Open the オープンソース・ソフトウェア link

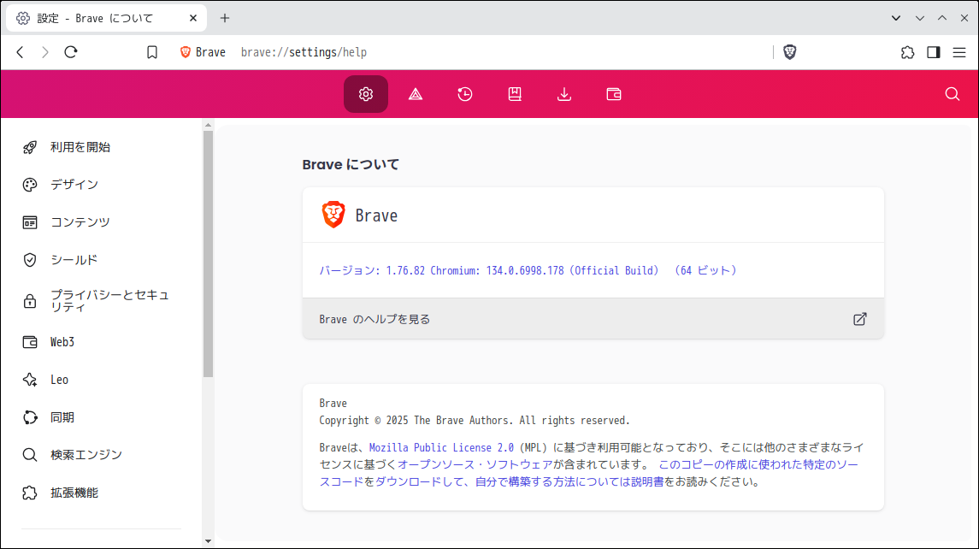475,464
